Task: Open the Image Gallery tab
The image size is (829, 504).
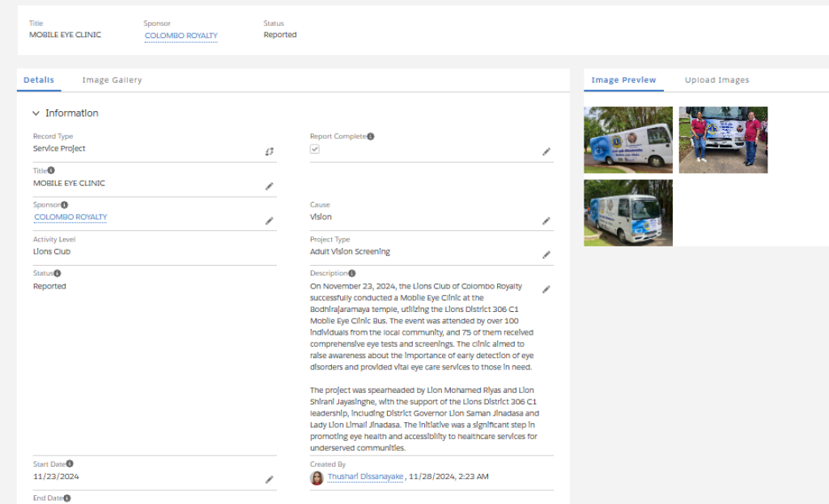Action: pyautogui.click(x=112, y=80)
